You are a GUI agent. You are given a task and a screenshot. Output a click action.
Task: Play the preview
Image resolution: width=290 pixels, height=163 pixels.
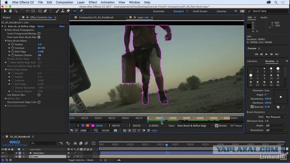click(266, 54)
